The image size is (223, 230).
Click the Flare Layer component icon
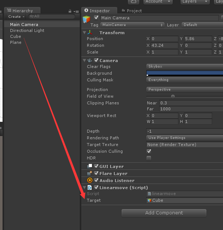click(90, 174)
